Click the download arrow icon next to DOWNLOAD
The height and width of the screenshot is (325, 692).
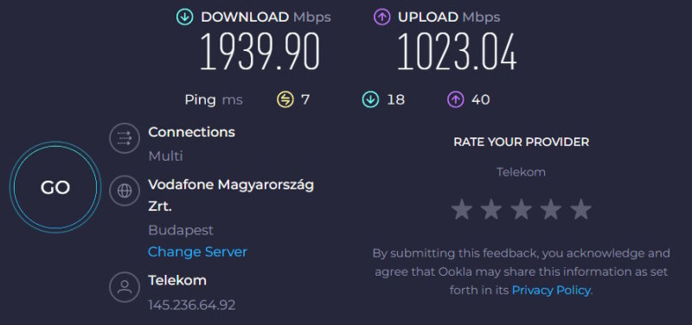tap(184, 17)
